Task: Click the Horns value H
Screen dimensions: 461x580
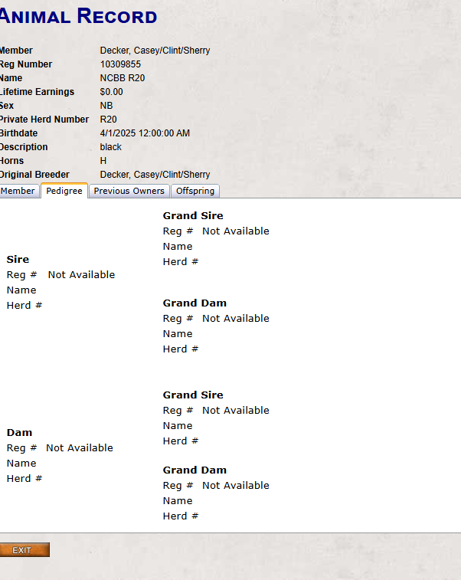Action: point(103,161)
